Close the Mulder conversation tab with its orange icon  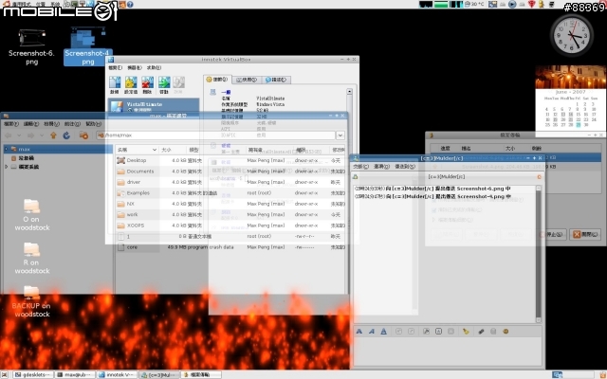coord(539,177)
